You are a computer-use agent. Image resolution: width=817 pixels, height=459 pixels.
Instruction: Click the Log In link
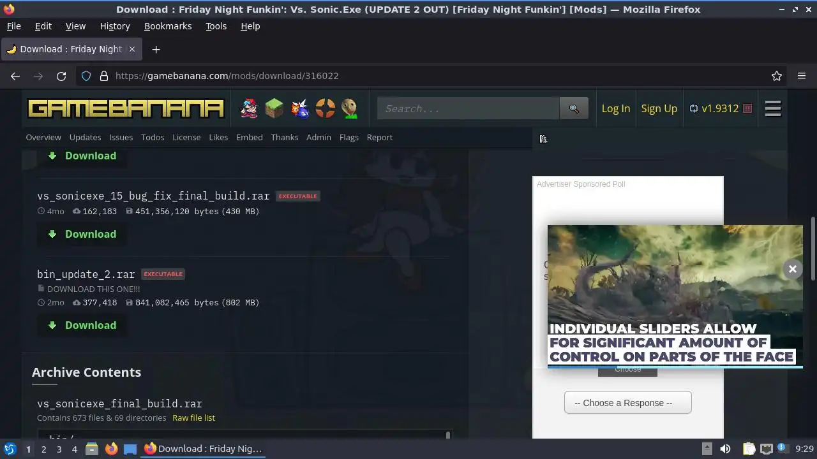(x=615, y=108)
